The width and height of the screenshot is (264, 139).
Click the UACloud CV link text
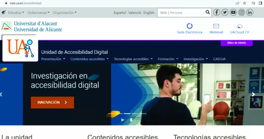point(239,32)
